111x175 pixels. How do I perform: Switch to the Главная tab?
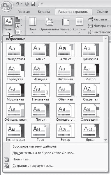[x=24, y=12]
